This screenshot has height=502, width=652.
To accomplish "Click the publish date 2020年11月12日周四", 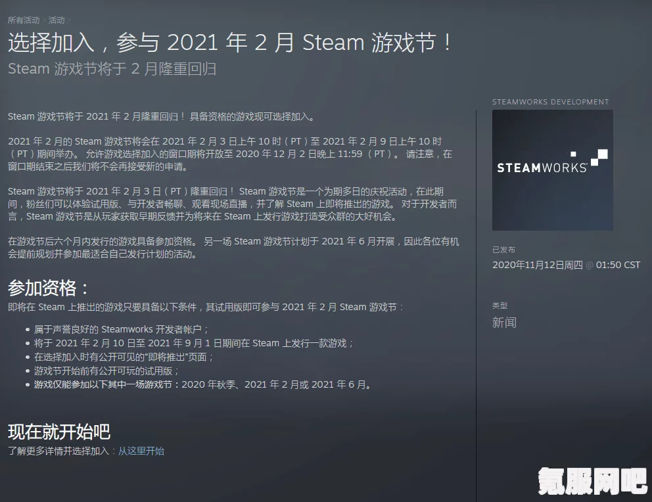I will coord(537,265).
